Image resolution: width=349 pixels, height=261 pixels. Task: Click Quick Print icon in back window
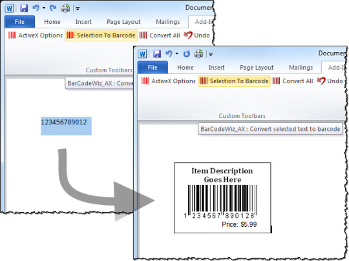point(65,8)
